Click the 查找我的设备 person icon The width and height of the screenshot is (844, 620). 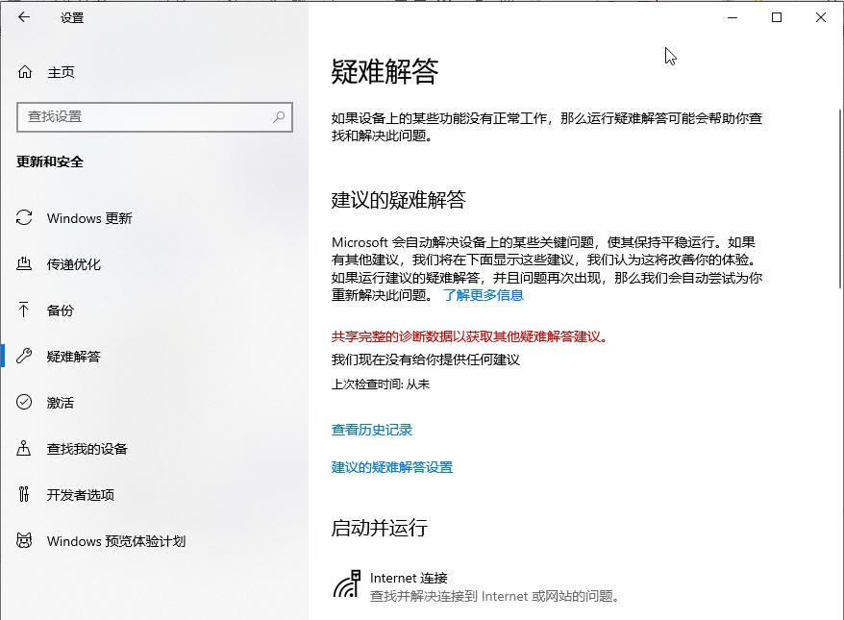21,448
